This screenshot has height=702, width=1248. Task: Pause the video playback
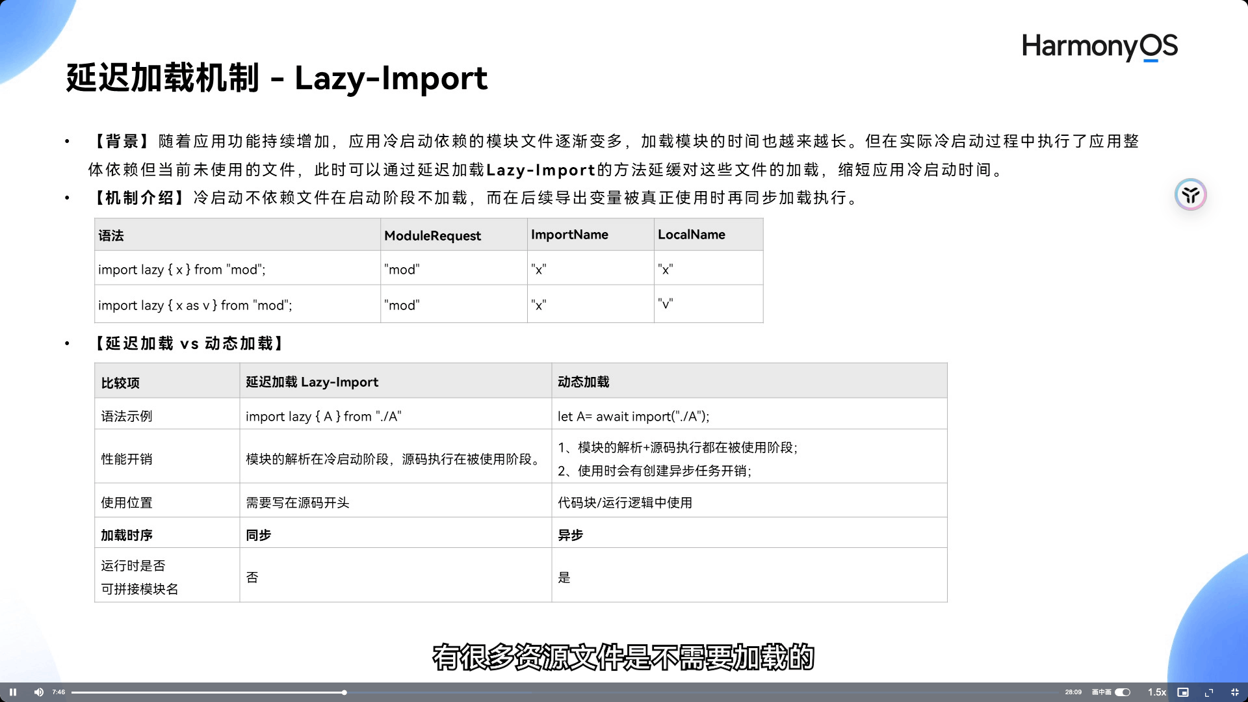coord(13,692)
